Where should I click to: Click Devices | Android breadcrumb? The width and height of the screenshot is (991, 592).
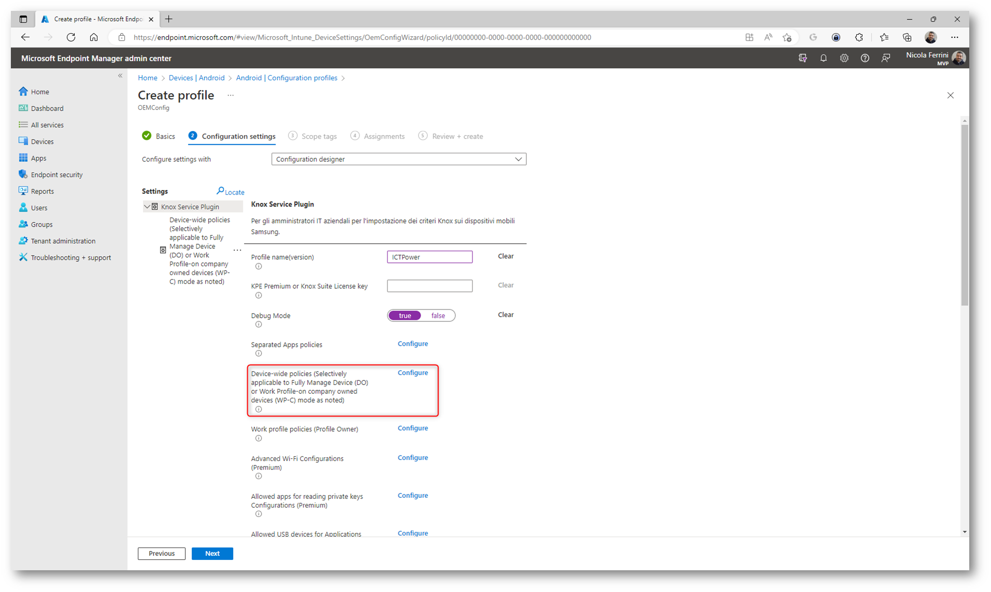196,78
